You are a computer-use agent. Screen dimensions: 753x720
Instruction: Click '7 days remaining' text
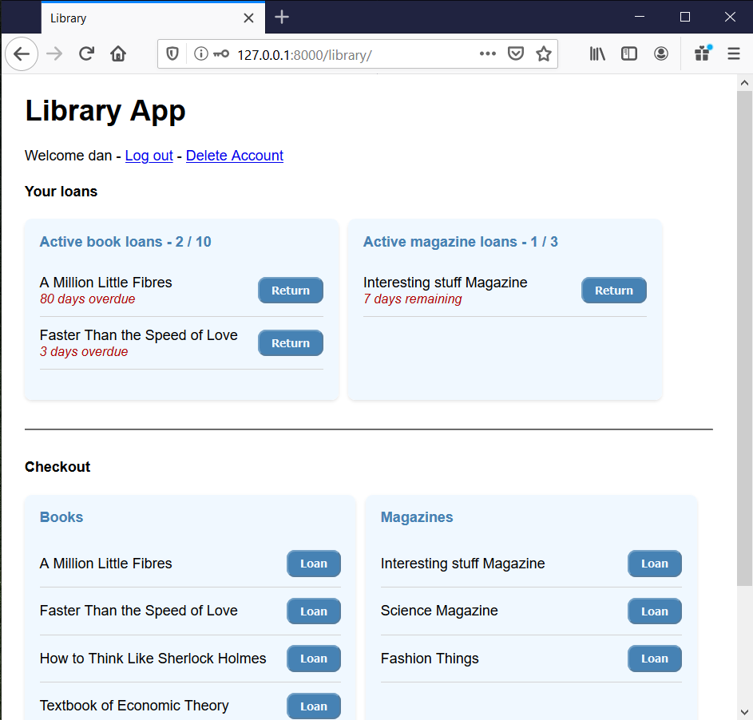point(413,299)
